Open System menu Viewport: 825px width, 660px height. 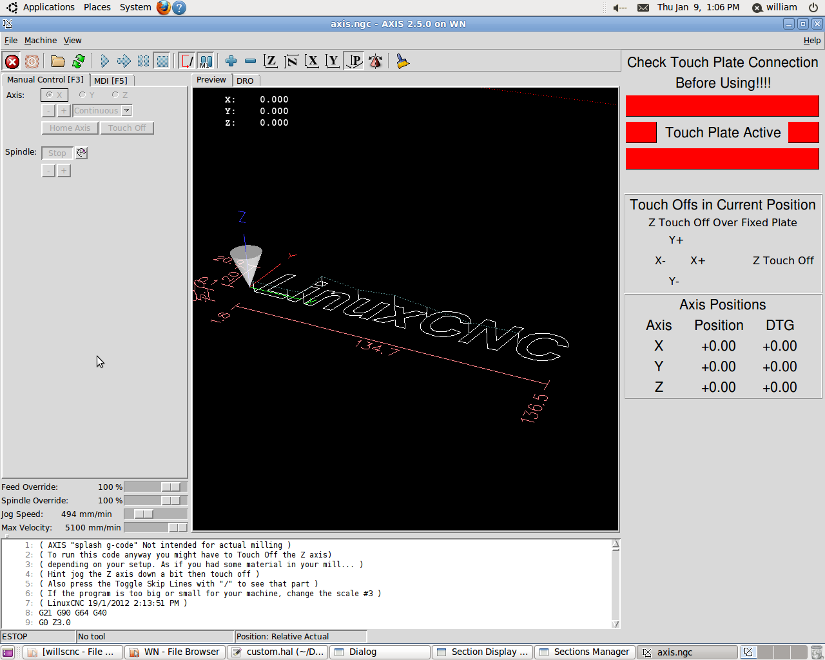click(x=135, y=7)
